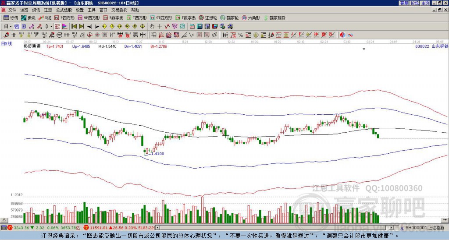Click the Up=1.6485 indicator value
Image resolution: width=449 pixels, height=240 pixels.
[x=81, y=46]
